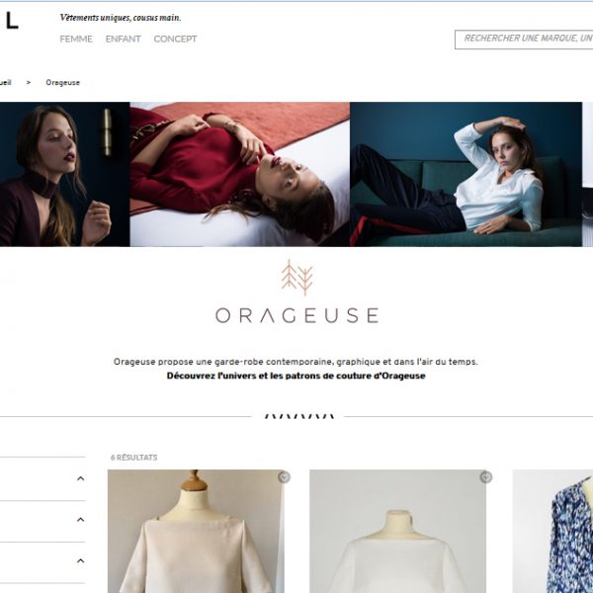The width and height of the screenshot is (593, 593).
Task: Open the ENFANT menu
Action: (x=123, y=39)
